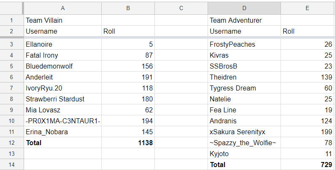
Task: Select the highlighted column D header
Action: 244,8
